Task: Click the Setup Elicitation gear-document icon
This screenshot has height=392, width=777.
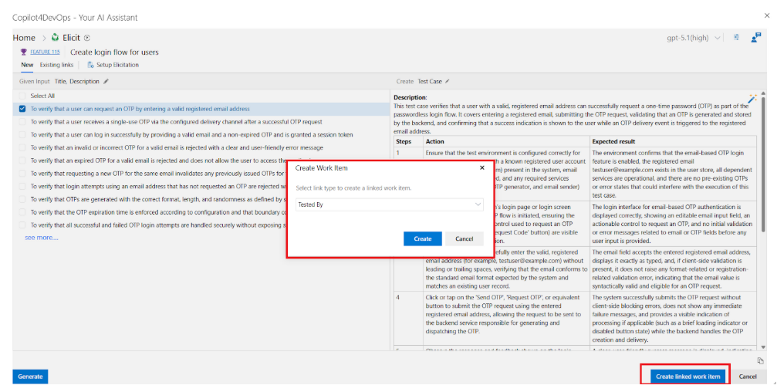Action: tap(91, 65)
